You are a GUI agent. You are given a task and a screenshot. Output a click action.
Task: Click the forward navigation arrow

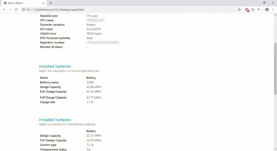click(10, 9)
